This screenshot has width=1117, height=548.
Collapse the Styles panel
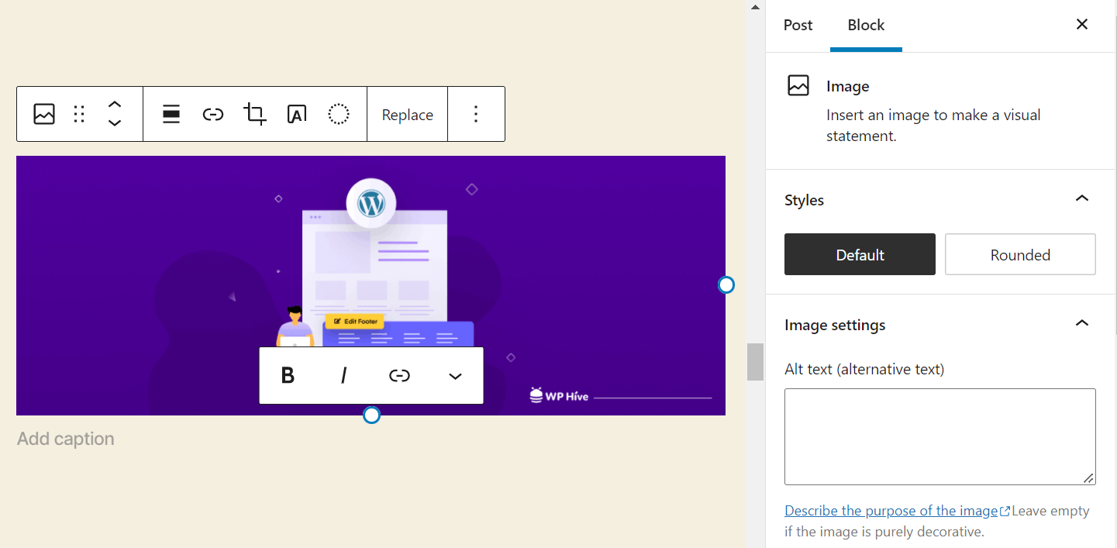(x=1082, y=198)
